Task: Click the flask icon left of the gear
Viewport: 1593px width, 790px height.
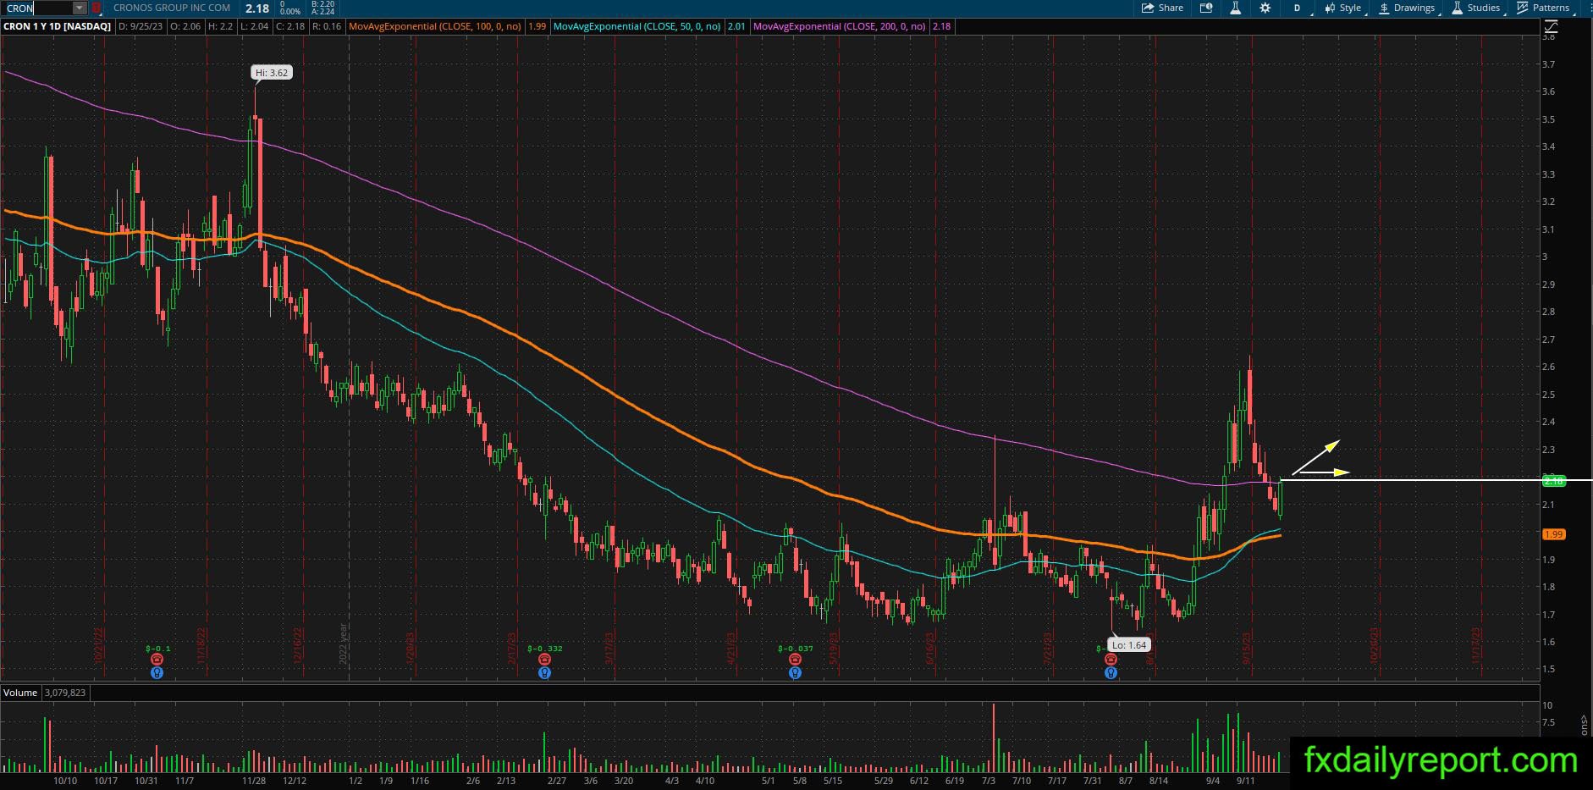Action: [1235, 8]
